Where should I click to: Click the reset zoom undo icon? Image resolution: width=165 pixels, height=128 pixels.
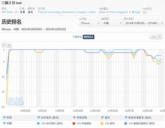pyautogui.click(x=4, y=45)
